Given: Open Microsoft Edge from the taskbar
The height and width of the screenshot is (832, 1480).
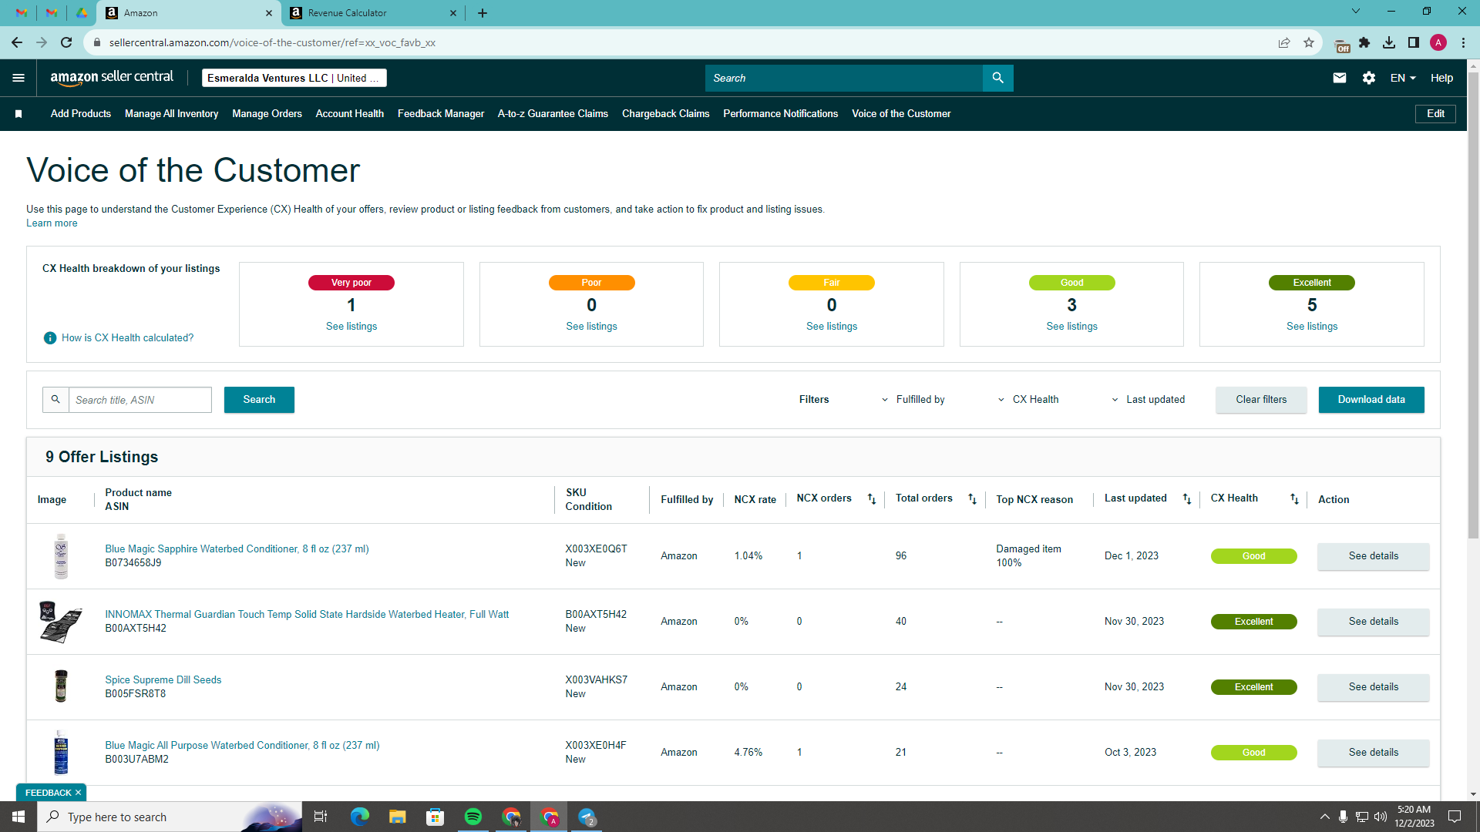Looking at the screenshot, I should tap(359, 817).
